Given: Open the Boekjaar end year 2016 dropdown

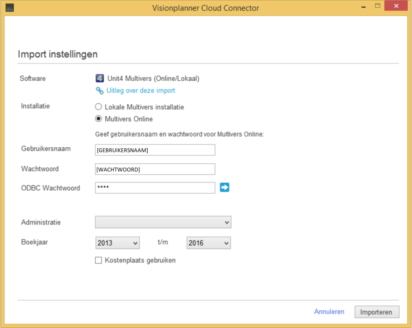Looking at the screenshot, I should (x=209, y=243).
